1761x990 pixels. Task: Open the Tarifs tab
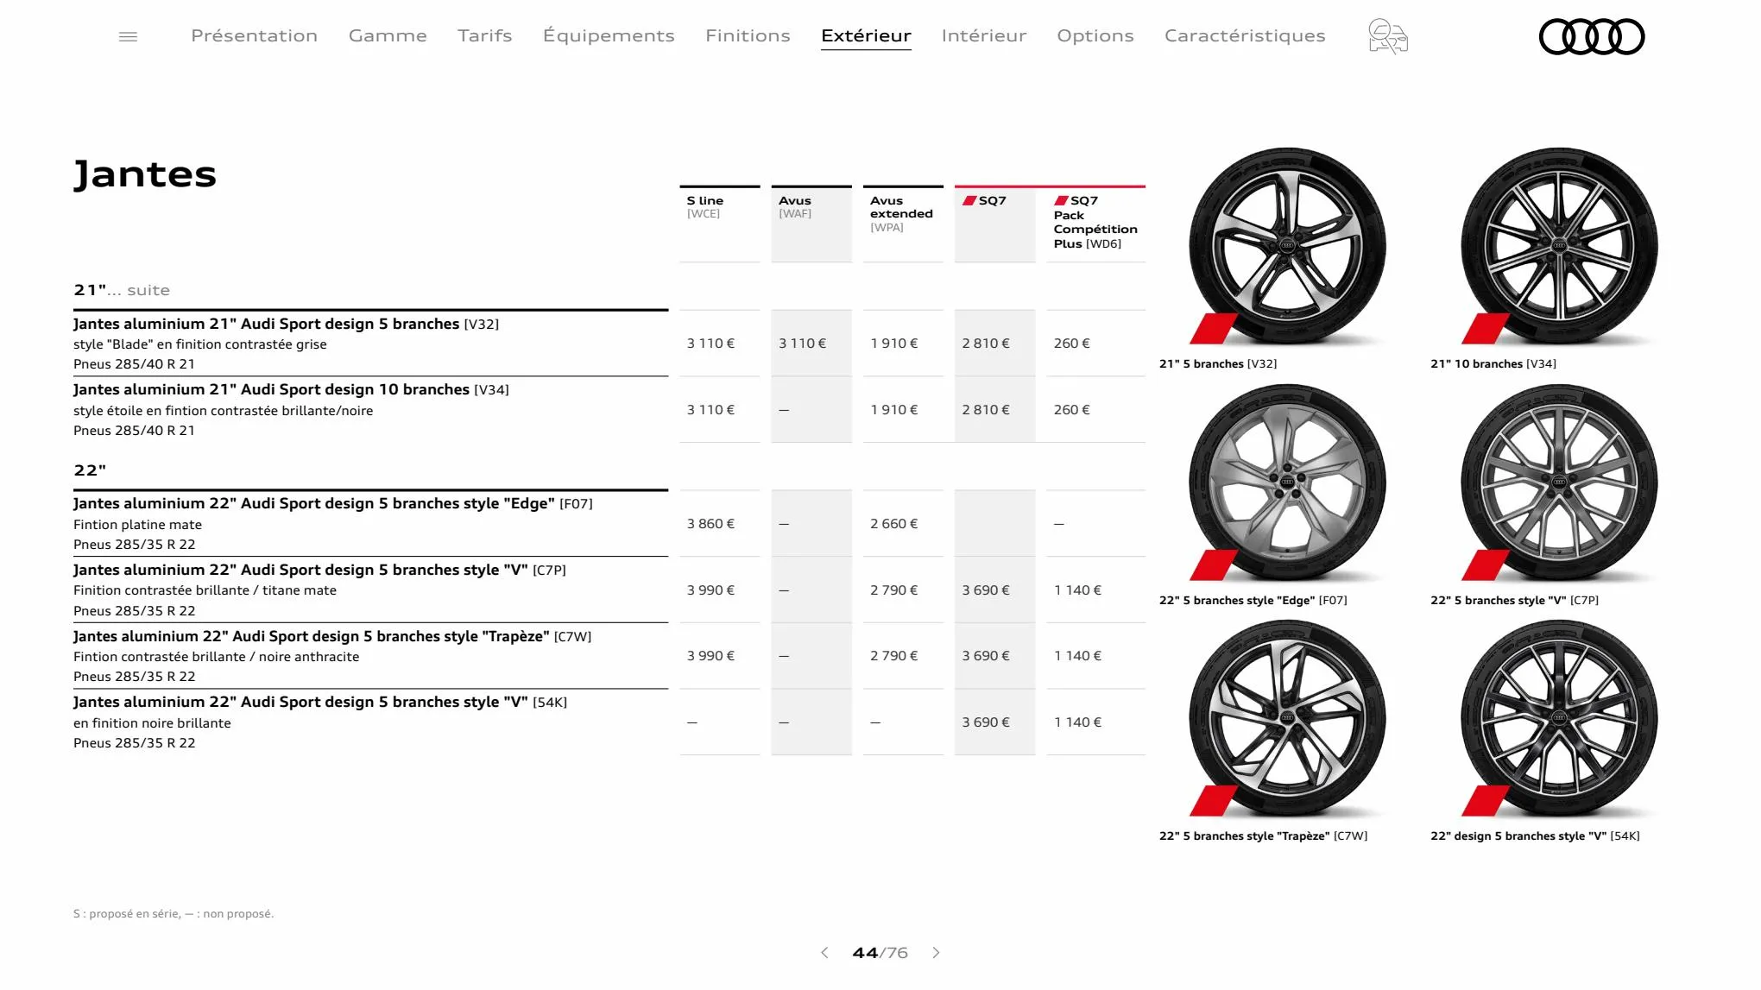tap(485, 35)
